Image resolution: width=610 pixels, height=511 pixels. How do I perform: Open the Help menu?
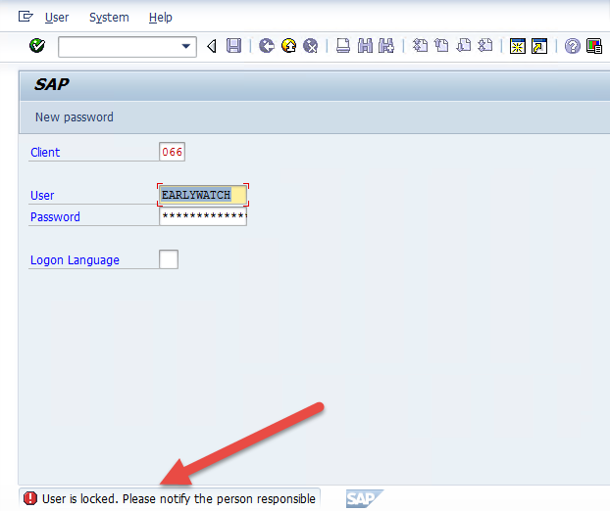(161, 18)
